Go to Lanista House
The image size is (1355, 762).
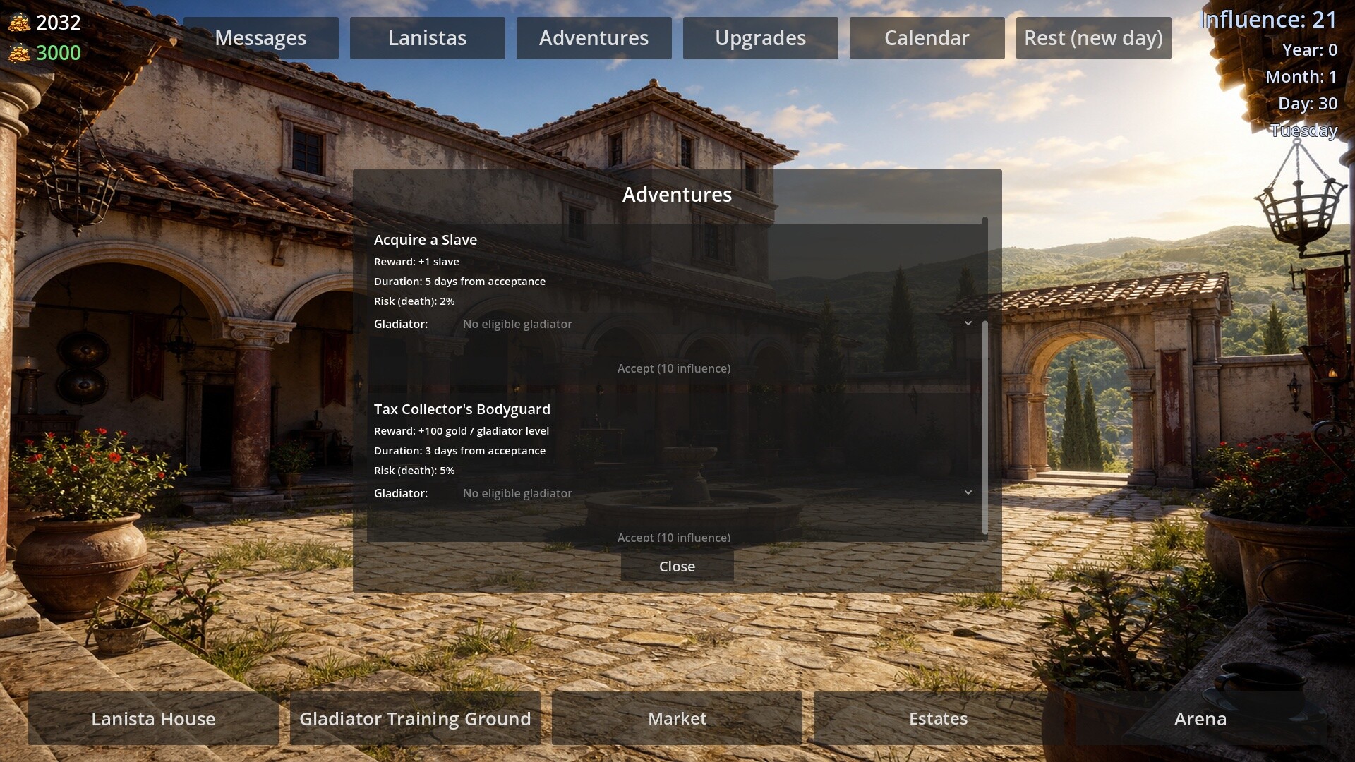(x=153, y=719)
